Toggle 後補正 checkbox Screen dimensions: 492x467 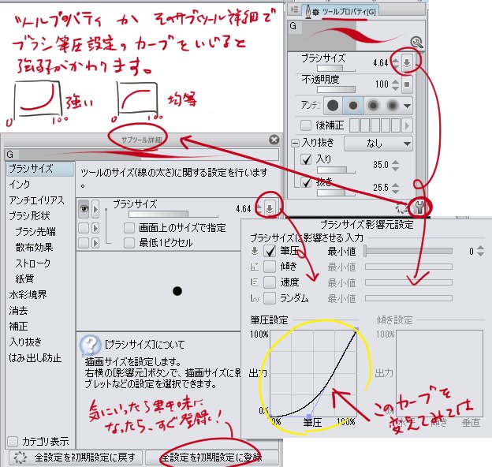[x=306, y=125]
